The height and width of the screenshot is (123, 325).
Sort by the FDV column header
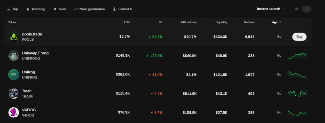pyautogui.click(x=127, y=22)
